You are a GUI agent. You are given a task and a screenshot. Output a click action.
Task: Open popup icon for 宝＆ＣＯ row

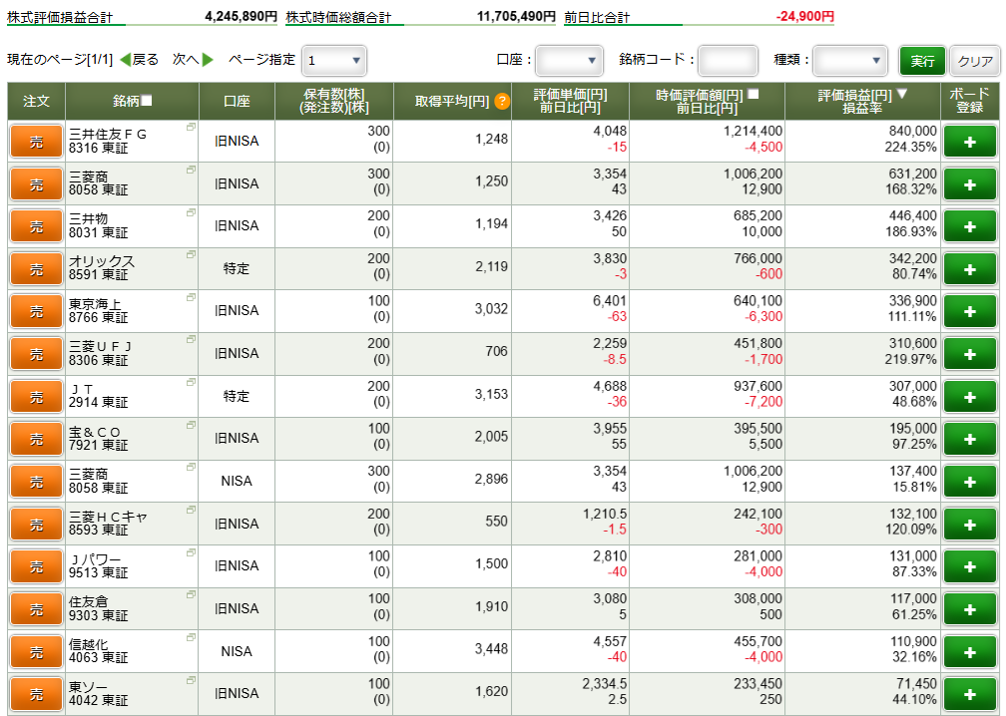[191, 425]
